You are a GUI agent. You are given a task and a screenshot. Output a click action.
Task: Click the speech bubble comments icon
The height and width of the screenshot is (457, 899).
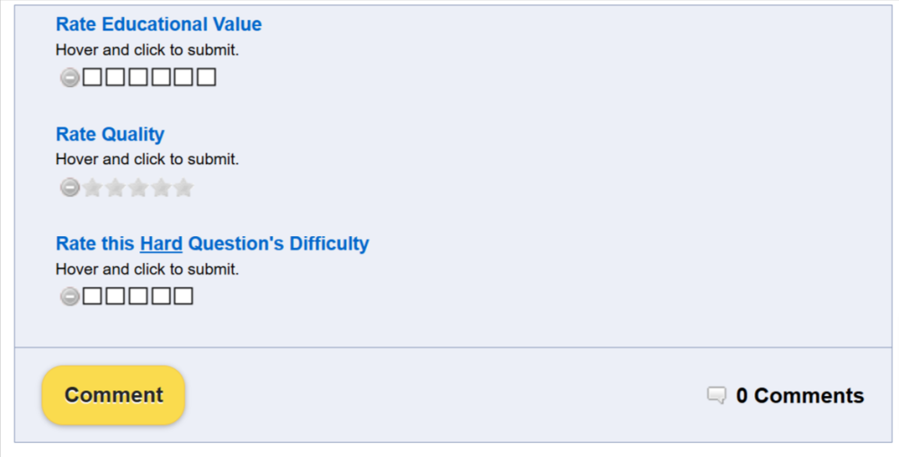click(x=717, y=396)
